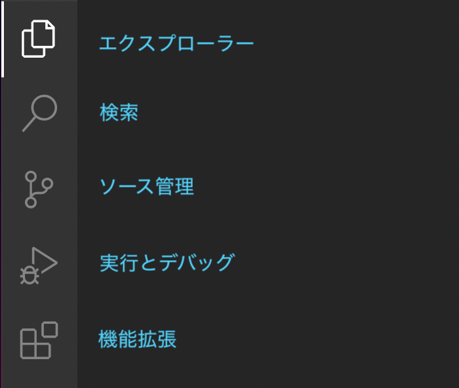Open the Search magnifying glass icon
This screenshot has height=388, width=459.
(39, 113)
